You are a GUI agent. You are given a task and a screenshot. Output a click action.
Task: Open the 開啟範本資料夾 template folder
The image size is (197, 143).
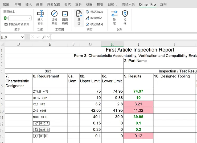(17, 24)
